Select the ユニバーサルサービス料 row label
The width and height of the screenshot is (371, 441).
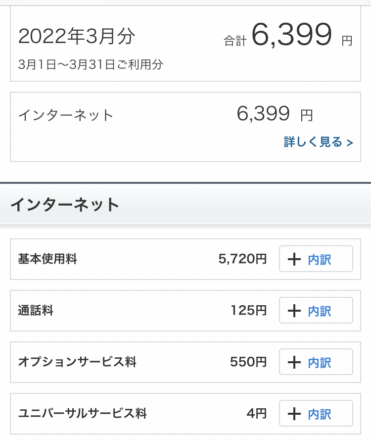(x=83, y=414)
